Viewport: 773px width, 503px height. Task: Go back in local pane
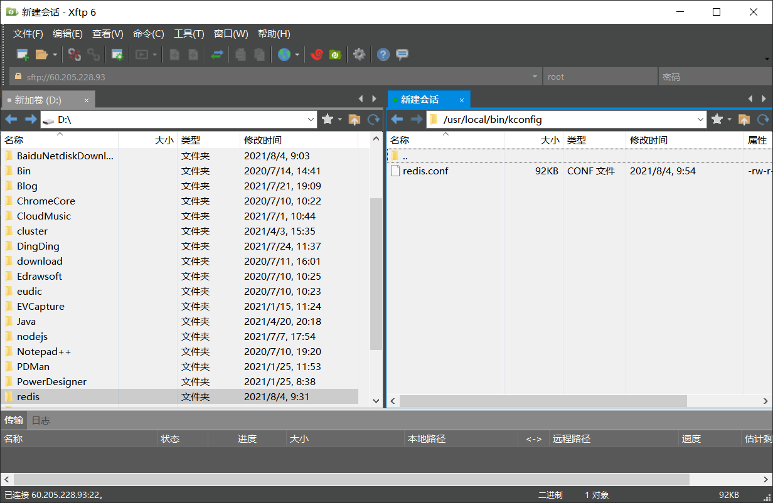coord(11,119)
